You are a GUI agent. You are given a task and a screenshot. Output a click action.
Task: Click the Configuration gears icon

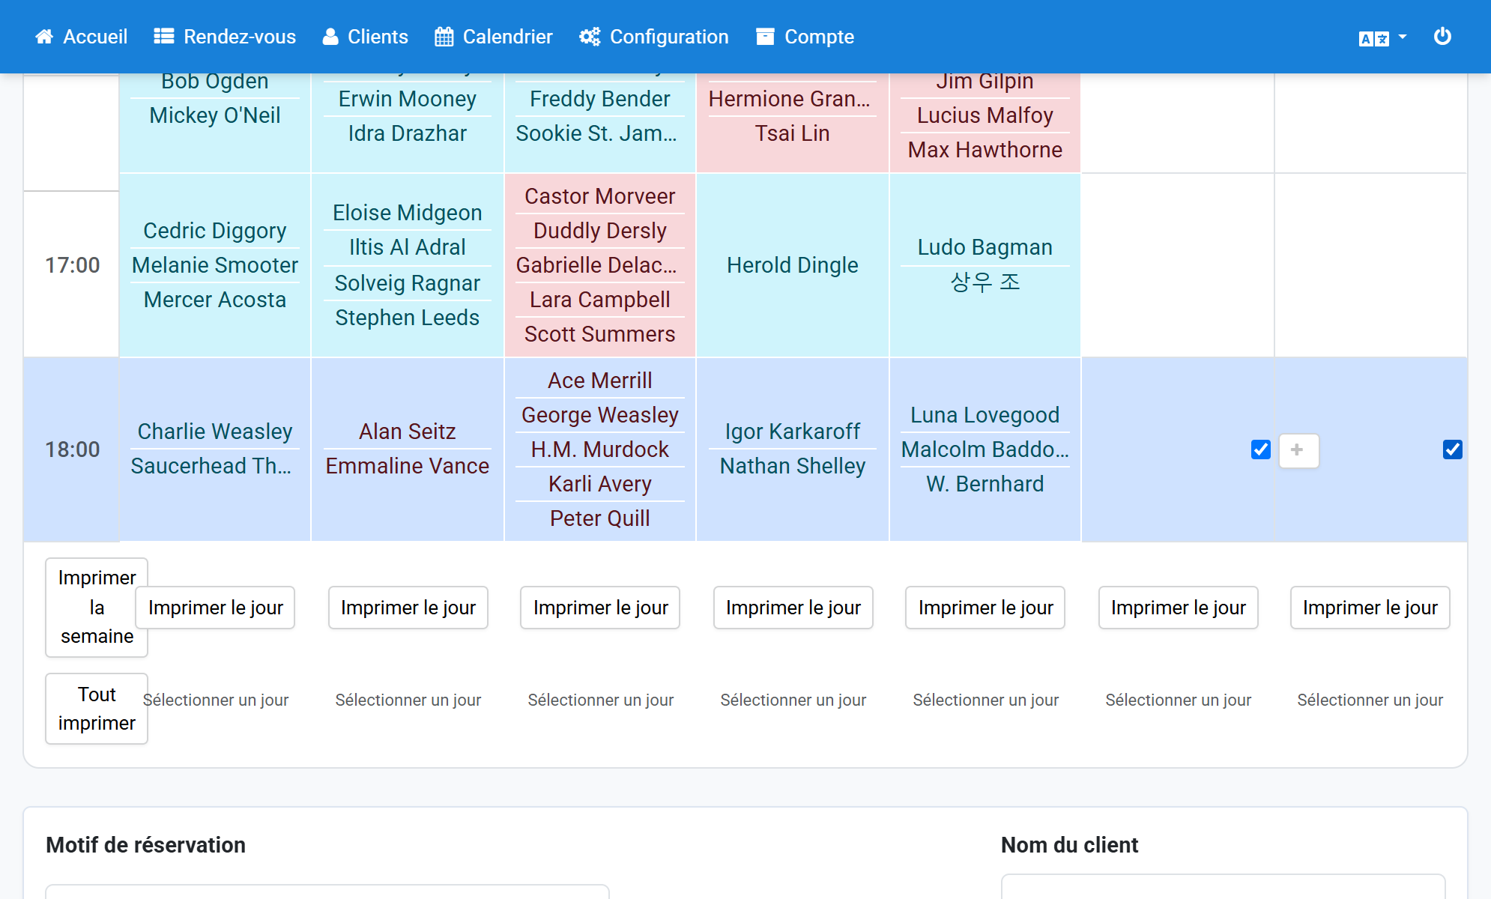click(x=590, y=37)
